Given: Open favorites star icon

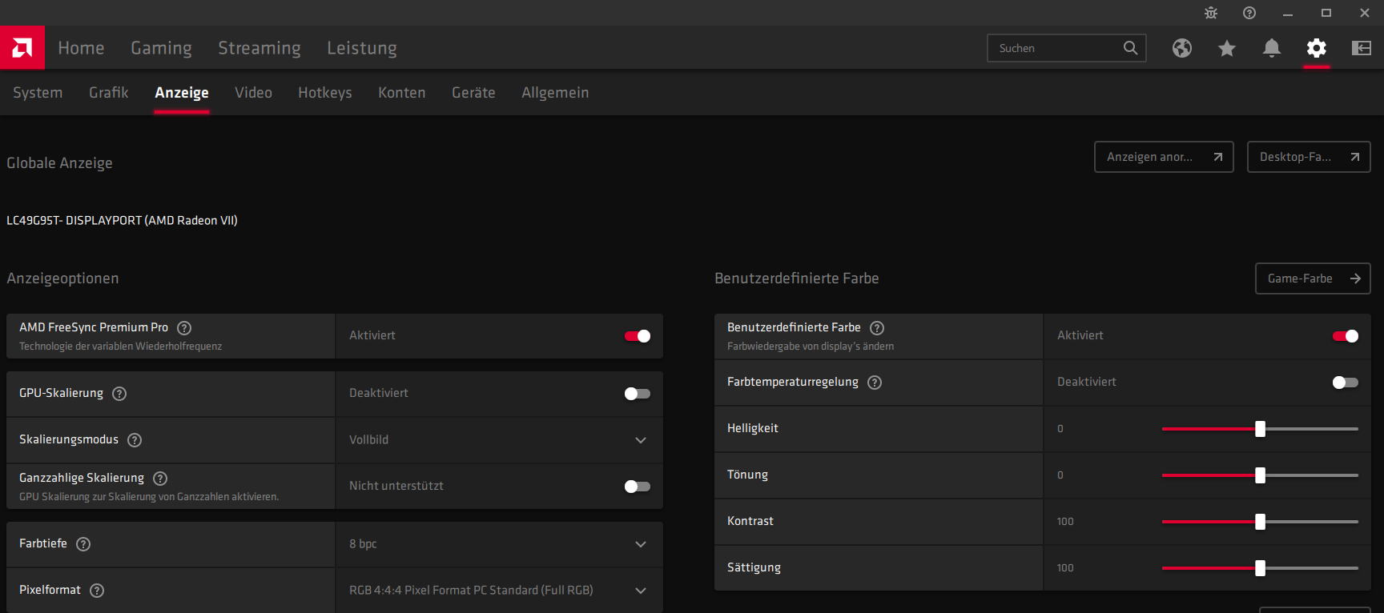Looking at the screenshot, I should tap(1227, 48).
